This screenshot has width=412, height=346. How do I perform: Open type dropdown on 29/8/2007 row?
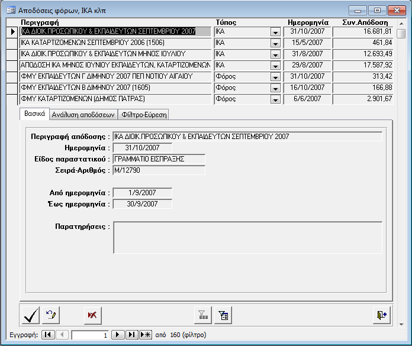pyautogui.click(x=275, y=66)
